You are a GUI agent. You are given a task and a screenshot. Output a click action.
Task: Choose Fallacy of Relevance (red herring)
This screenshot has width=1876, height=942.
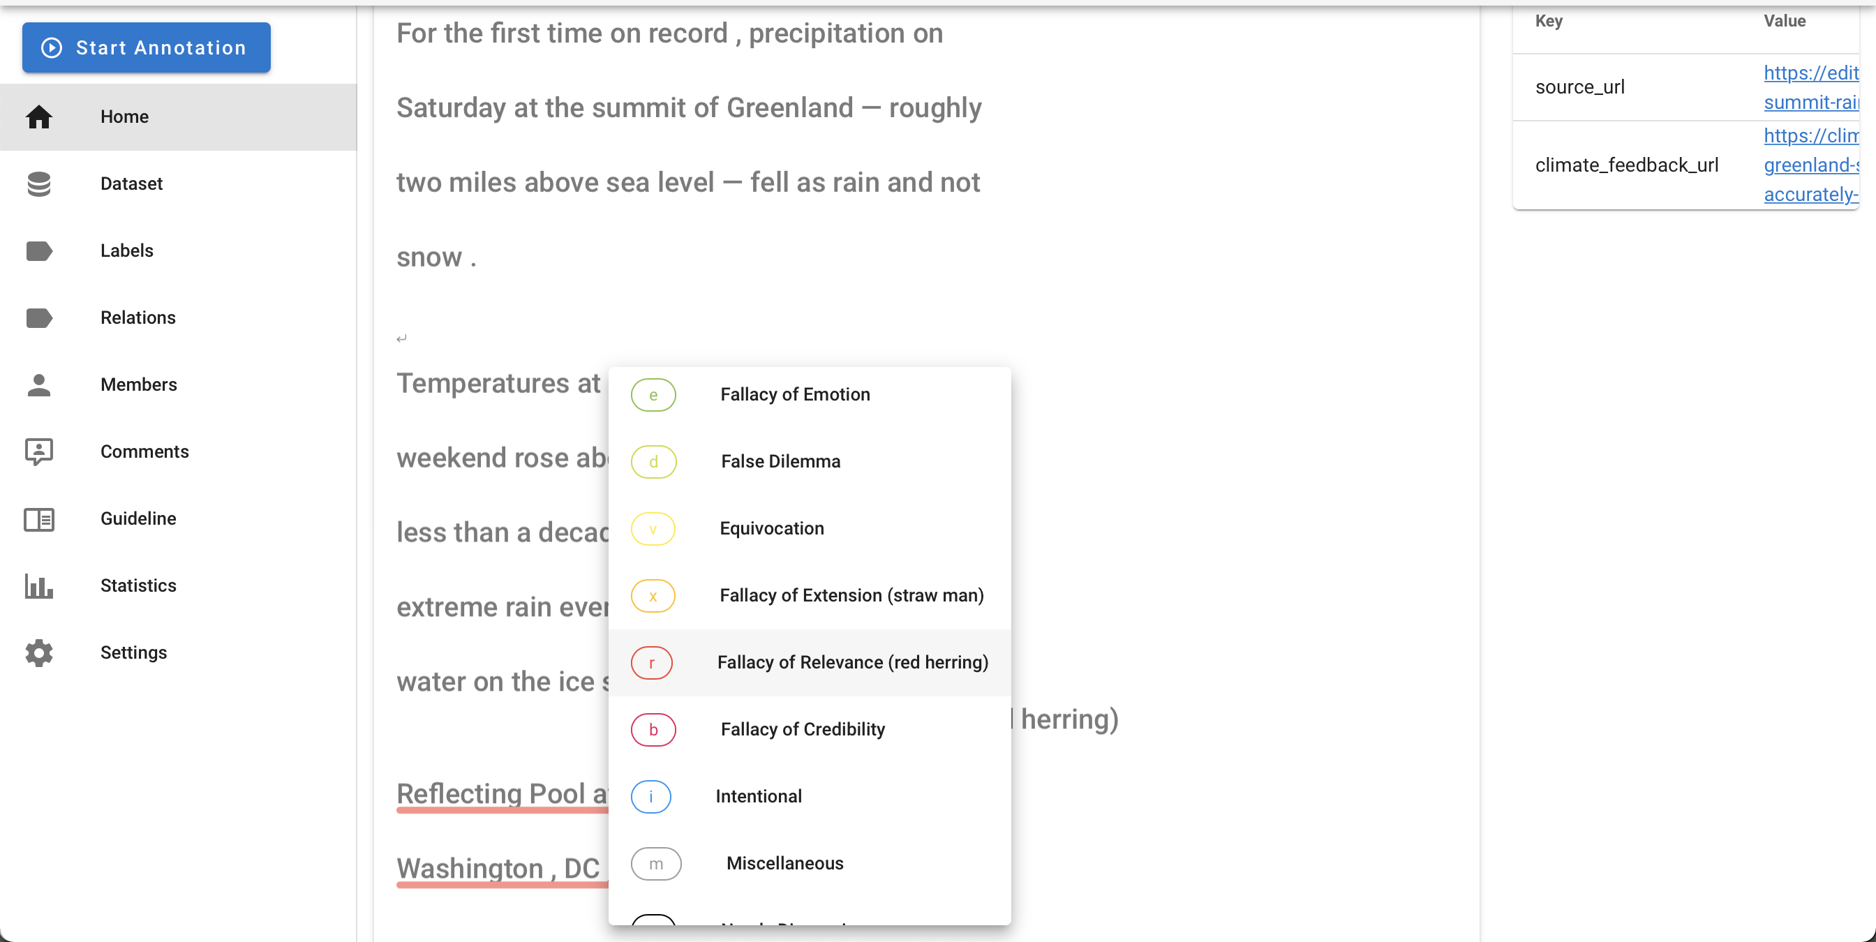point(852,662)
